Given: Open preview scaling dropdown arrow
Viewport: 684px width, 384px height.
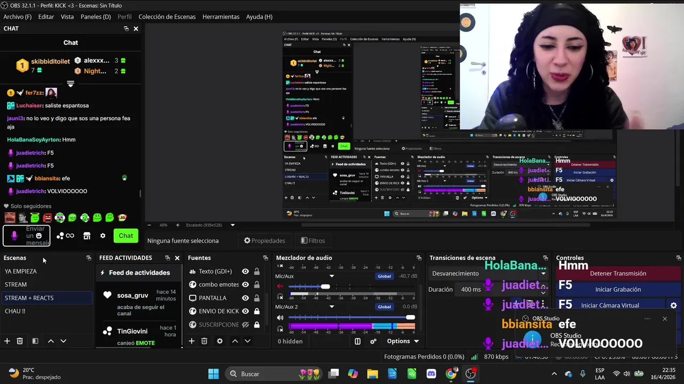Looking at the screenshot, I should coord(232,225).
